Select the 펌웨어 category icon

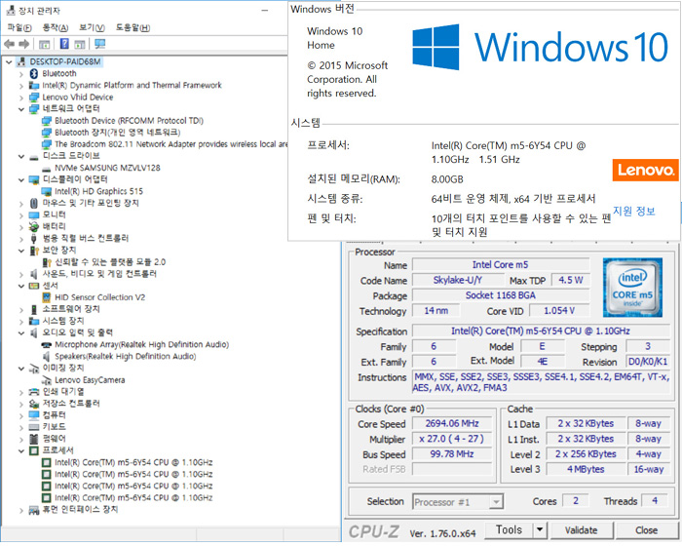(34, 439)
